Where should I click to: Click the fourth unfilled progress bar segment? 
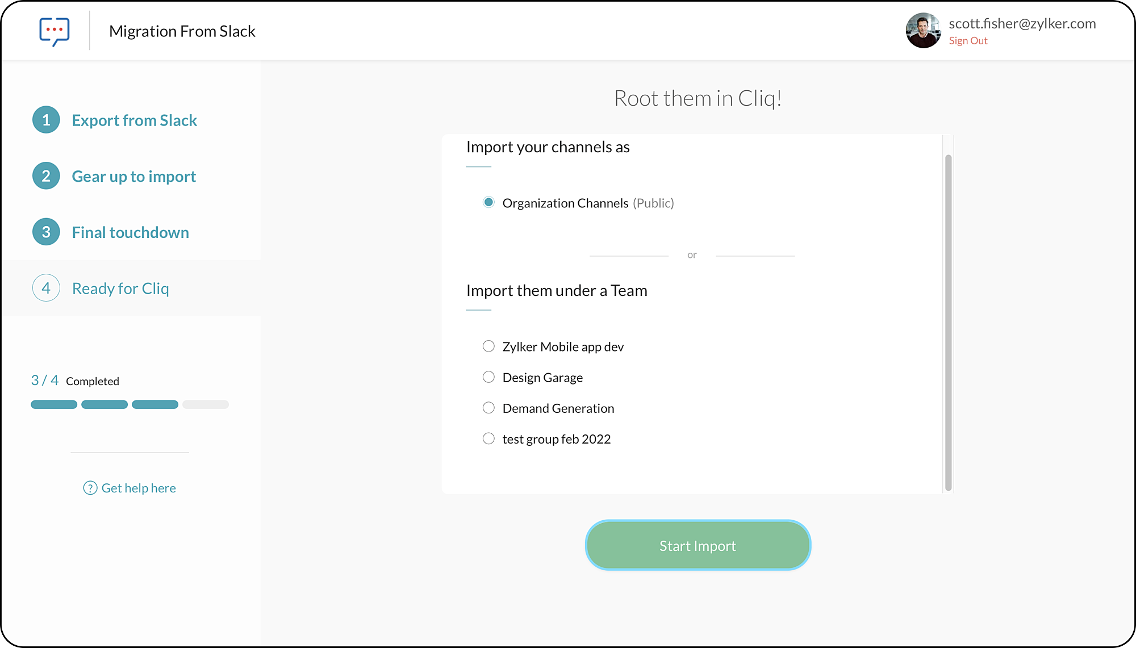206,404
